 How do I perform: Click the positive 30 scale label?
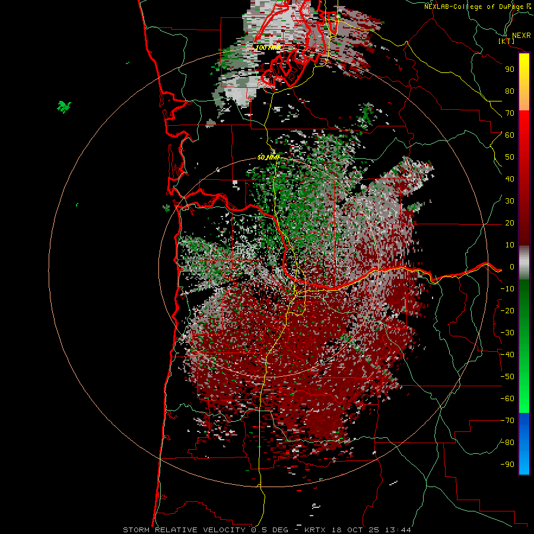510,201
